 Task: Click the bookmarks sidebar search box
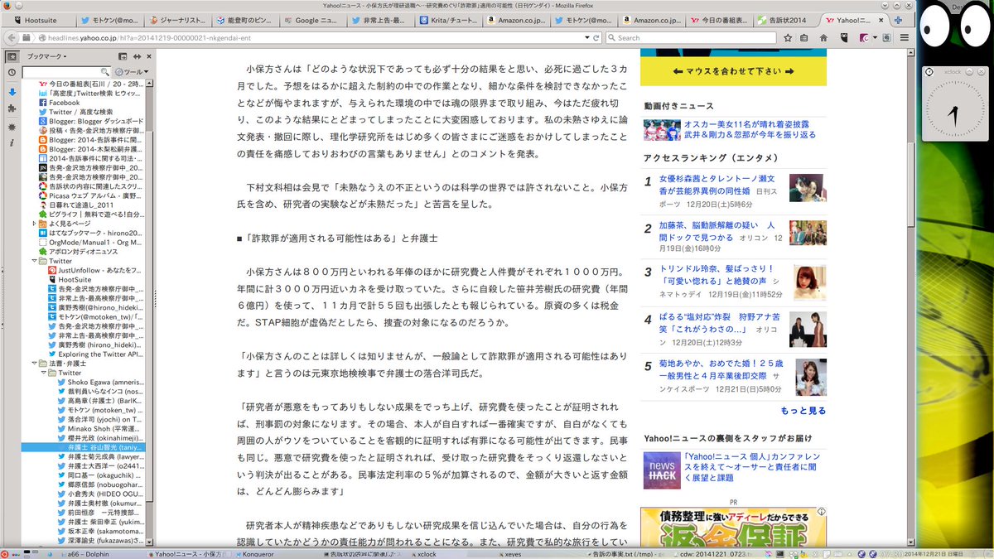(65, 72)
